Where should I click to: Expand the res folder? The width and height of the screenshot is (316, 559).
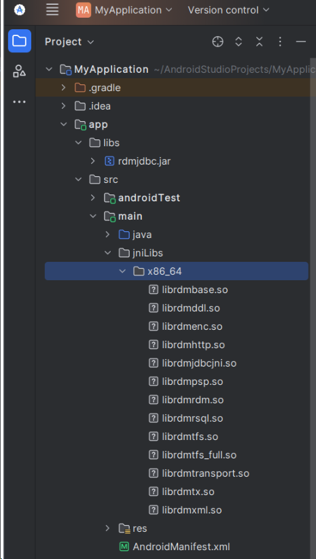click(107, 528)
